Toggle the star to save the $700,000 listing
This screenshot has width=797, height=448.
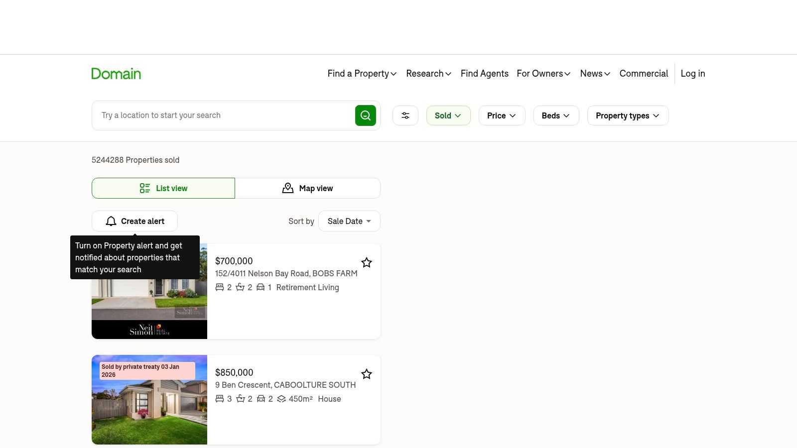pos(367,262)
